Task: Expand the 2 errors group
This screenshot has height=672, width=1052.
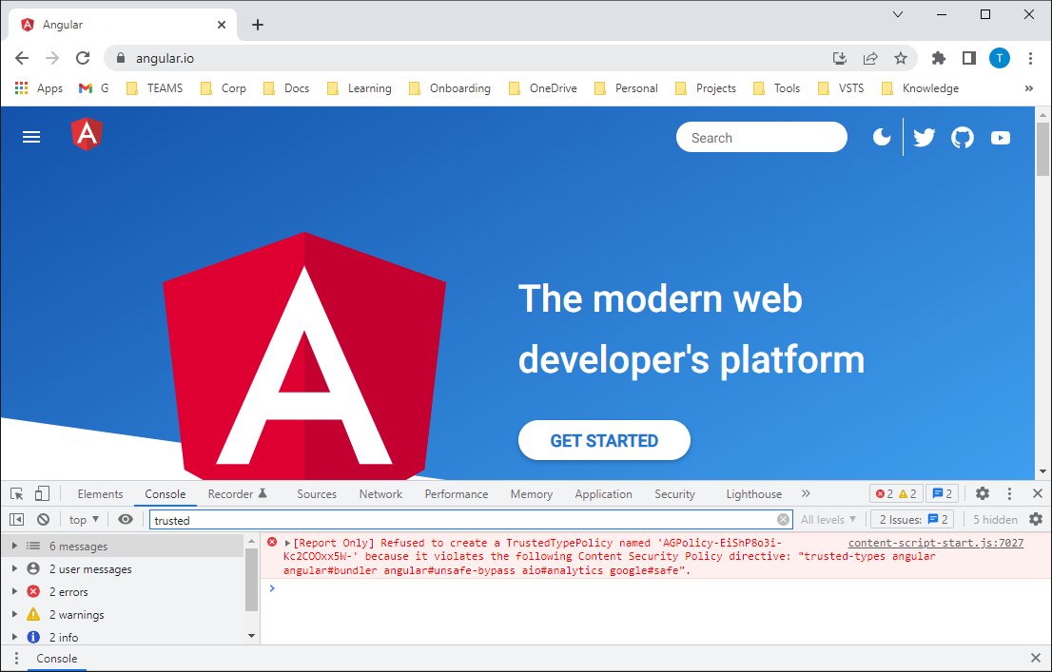Action: (14, 591)
